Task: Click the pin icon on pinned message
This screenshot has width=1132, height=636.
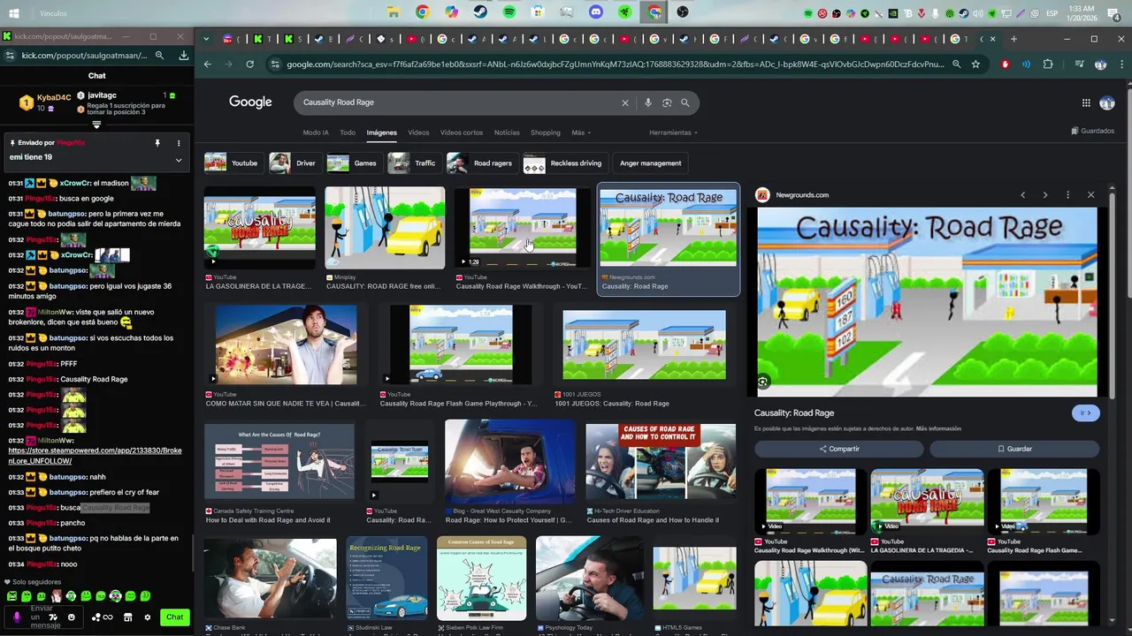Action: pos(157,143)
